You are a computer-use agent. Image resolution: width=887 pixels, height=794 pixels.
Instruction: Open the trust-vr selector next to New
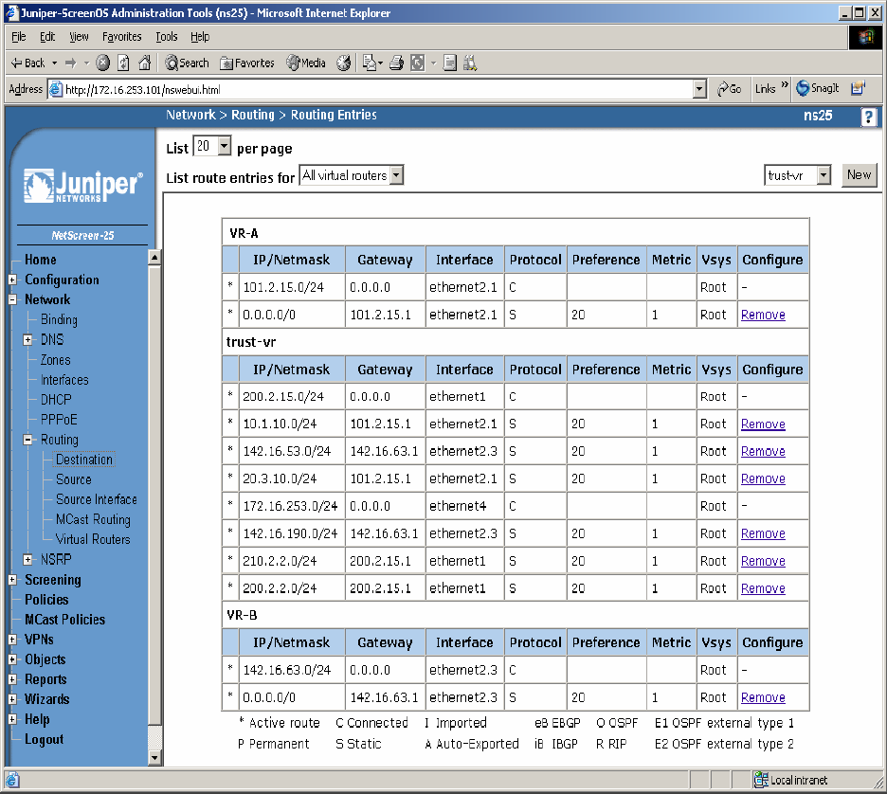(x=798, y=175)
